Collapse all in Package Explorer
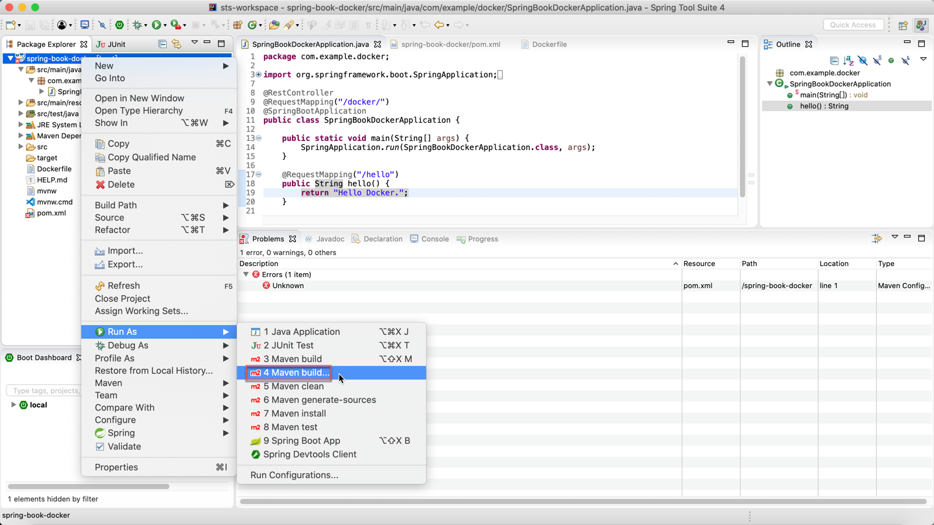The image size is (934, 525). click(x=162, y=44)
